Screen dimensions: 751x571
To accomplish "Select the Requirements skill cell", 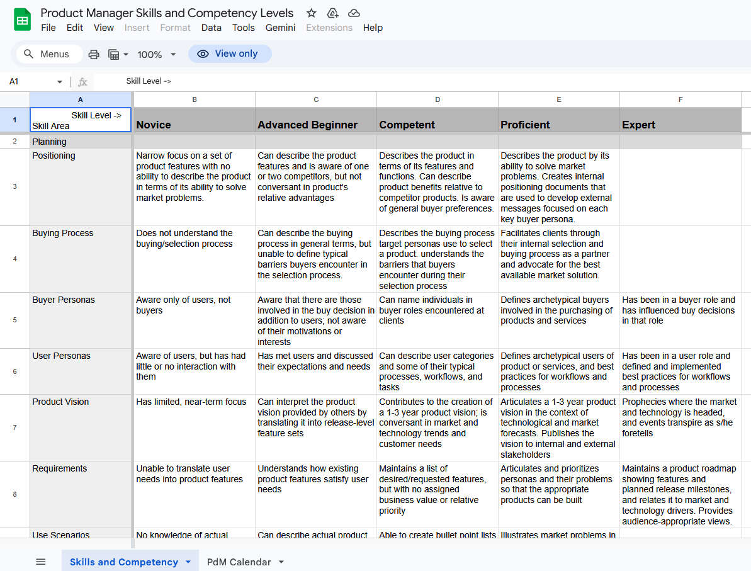I will click(x=81, y=494).
